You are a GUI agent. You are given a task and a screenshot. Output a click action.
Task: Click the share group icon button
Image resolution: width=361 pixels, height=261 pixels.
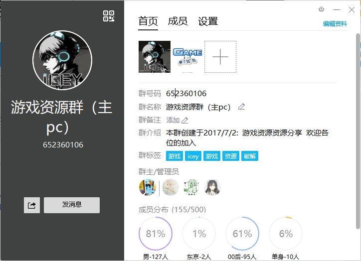[x=32, y=205]
